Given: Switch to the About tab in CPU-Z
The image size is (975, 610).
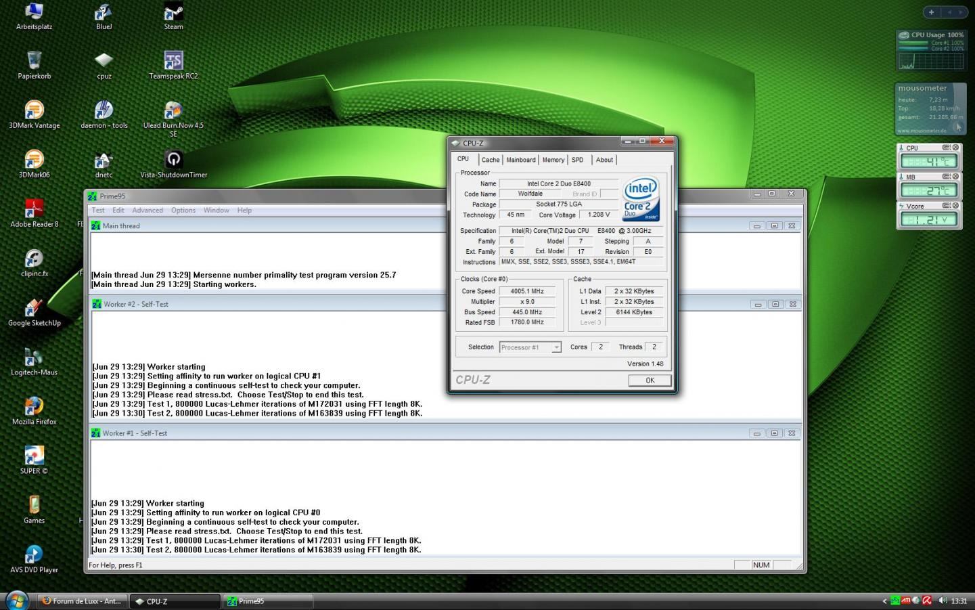Looking at the screenshot, I should [x=604, y=160].
